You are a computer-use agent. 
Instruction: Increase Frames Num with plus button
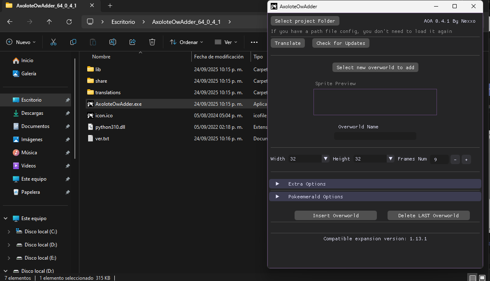point(466,159)
